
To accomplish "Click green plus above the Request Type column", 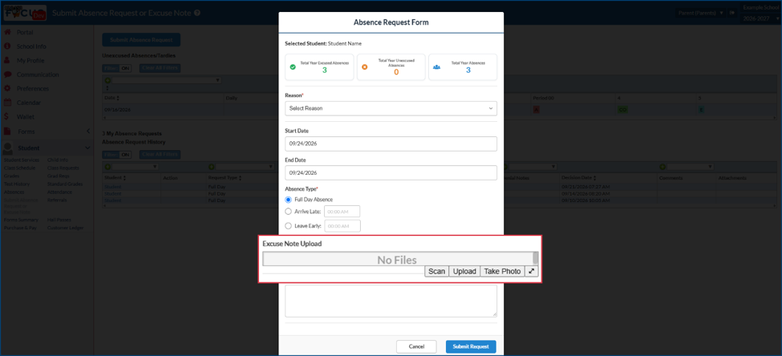I will [211, 167].
